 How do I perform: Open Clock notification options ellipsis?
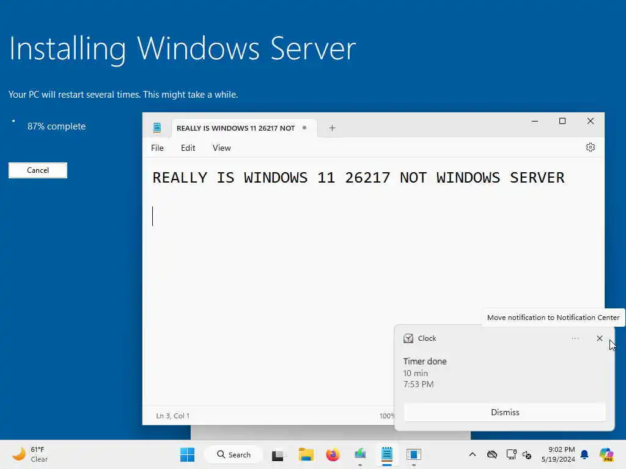(575, 338)
